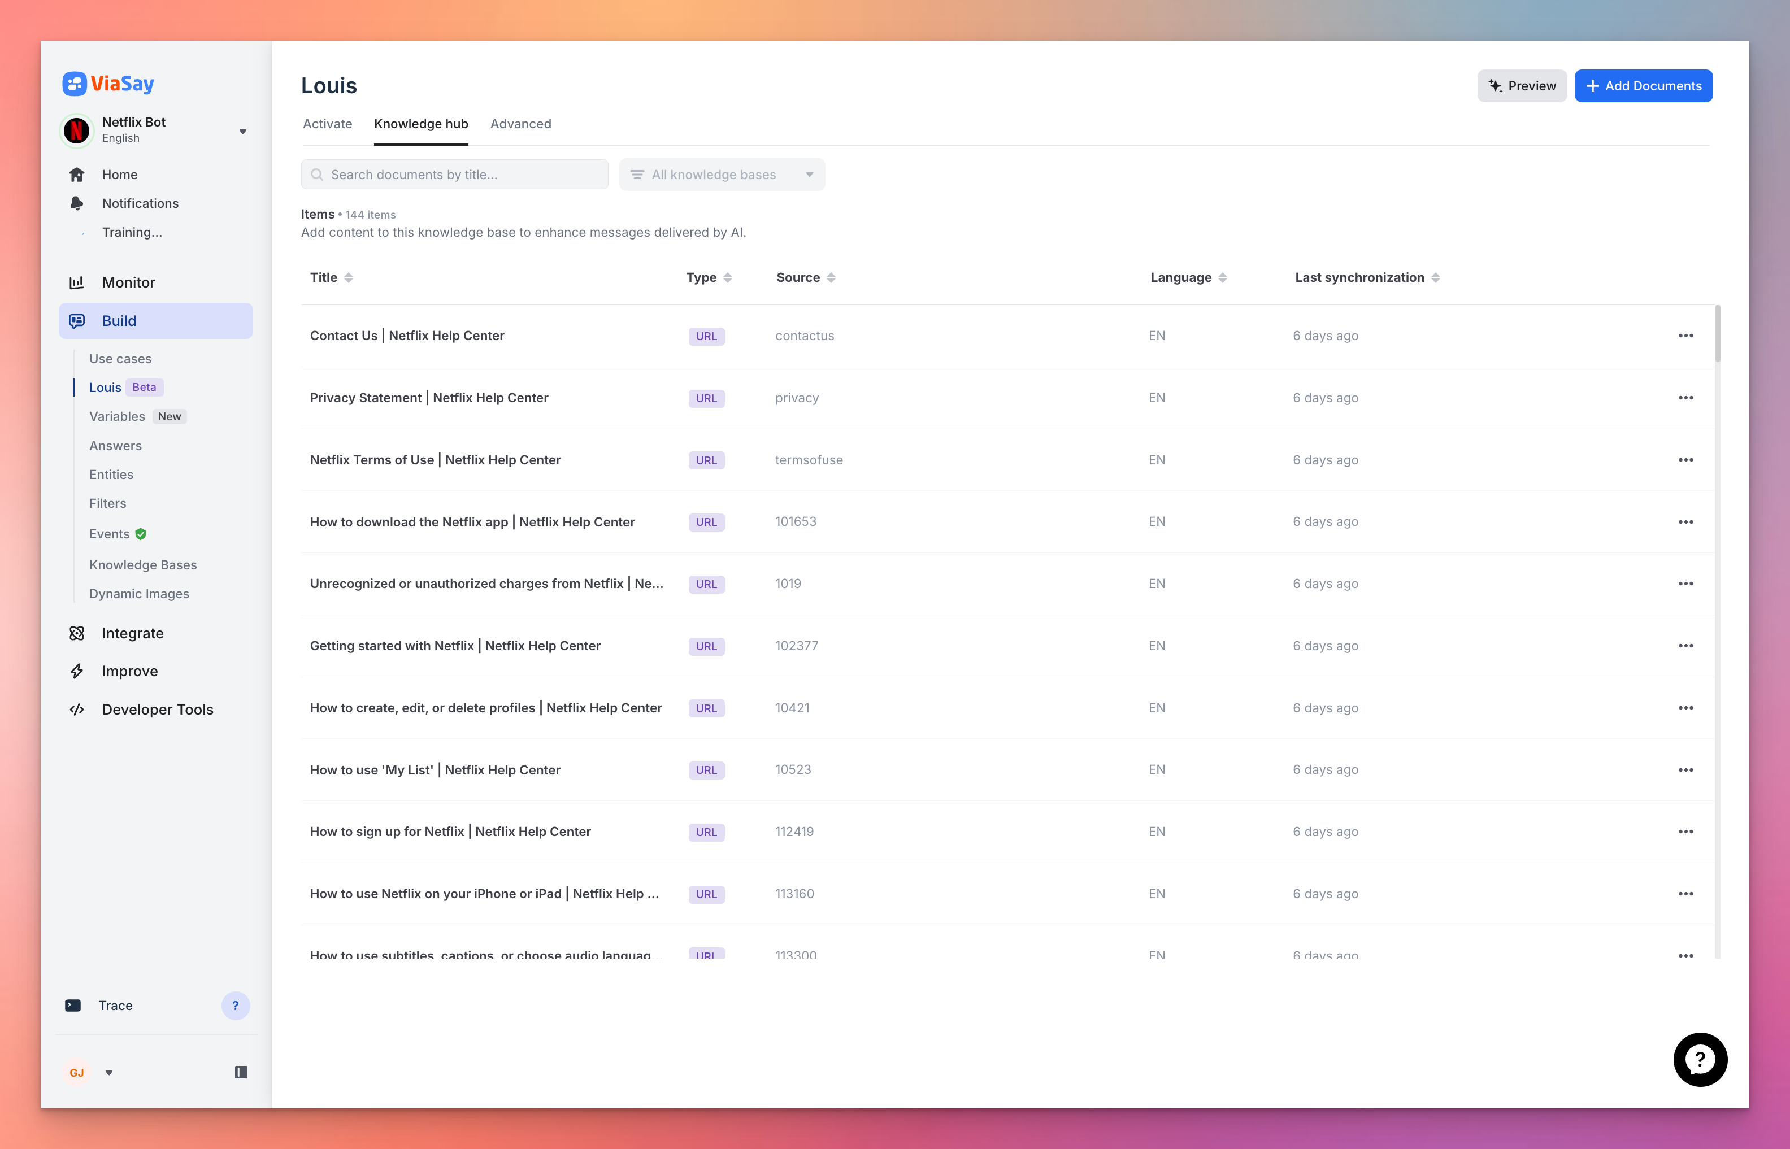Open Notifications in the sidebar
The width and height of the screenshot is (1790, 1149).
click(140, 204)
